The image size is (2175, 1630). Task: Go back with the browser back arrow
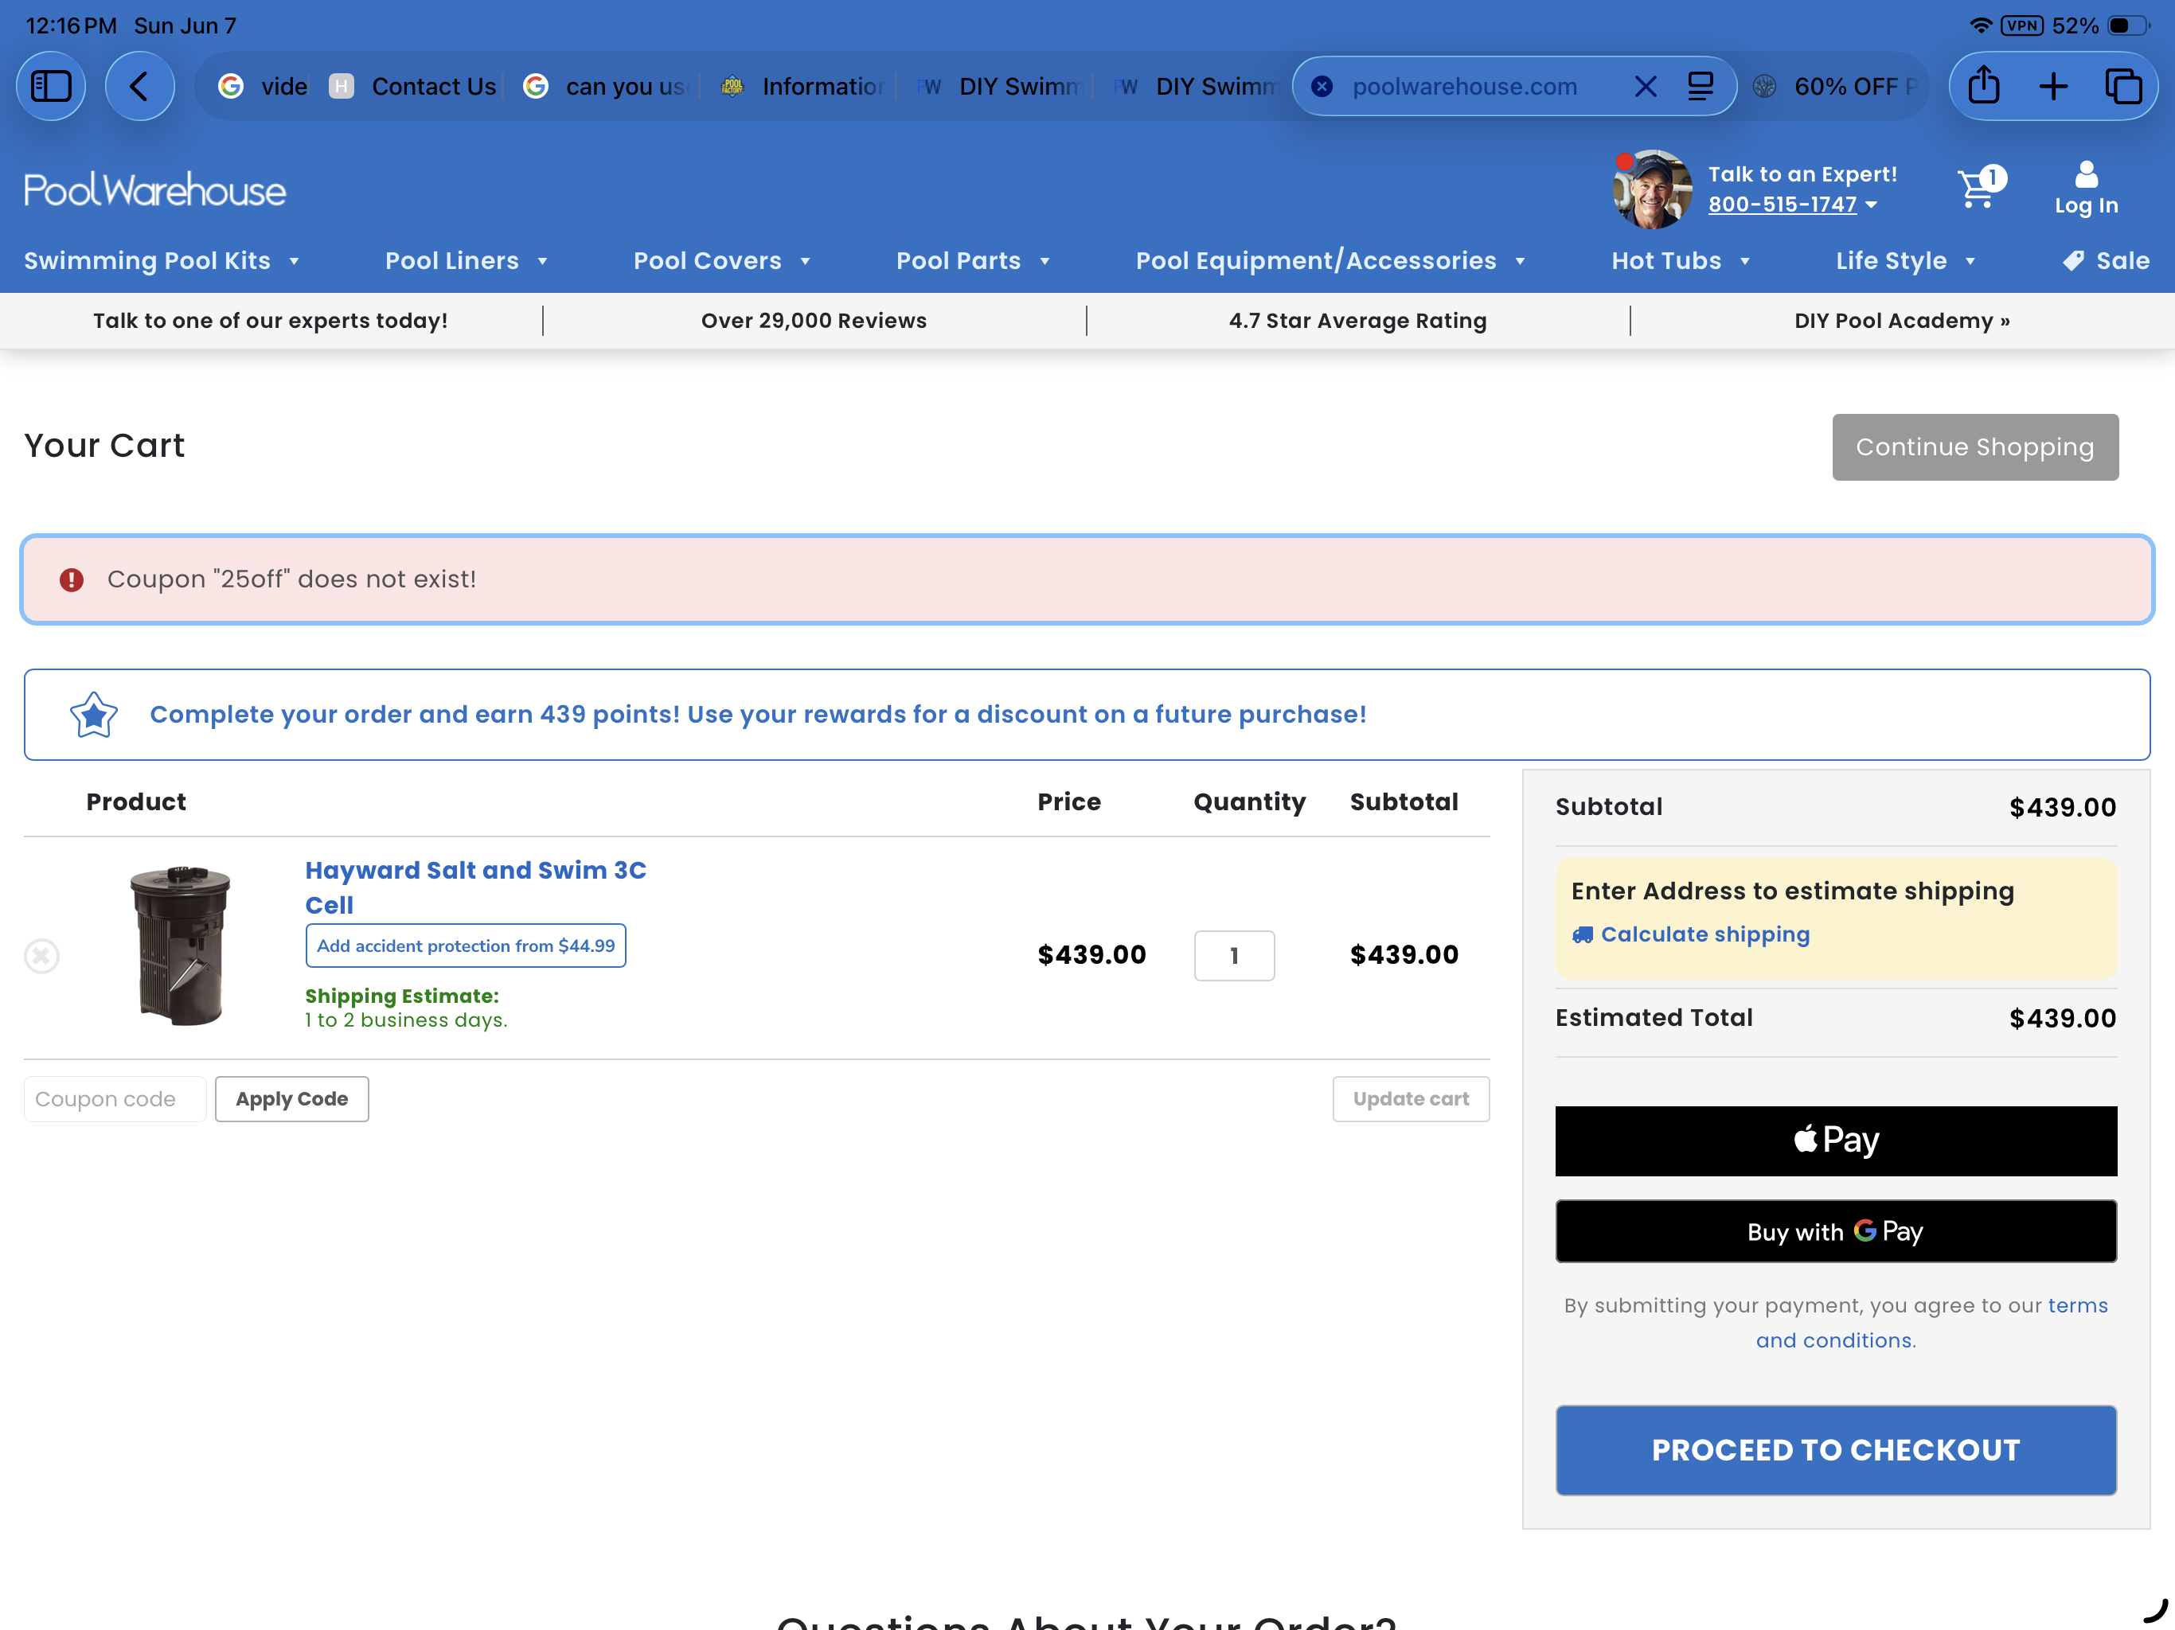(139, 87)
